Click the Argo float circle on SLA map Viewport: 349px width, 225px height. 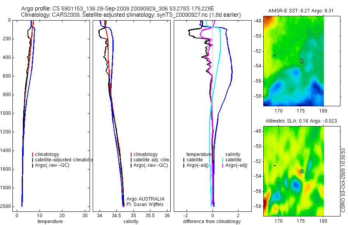click(x=302, y=171)
